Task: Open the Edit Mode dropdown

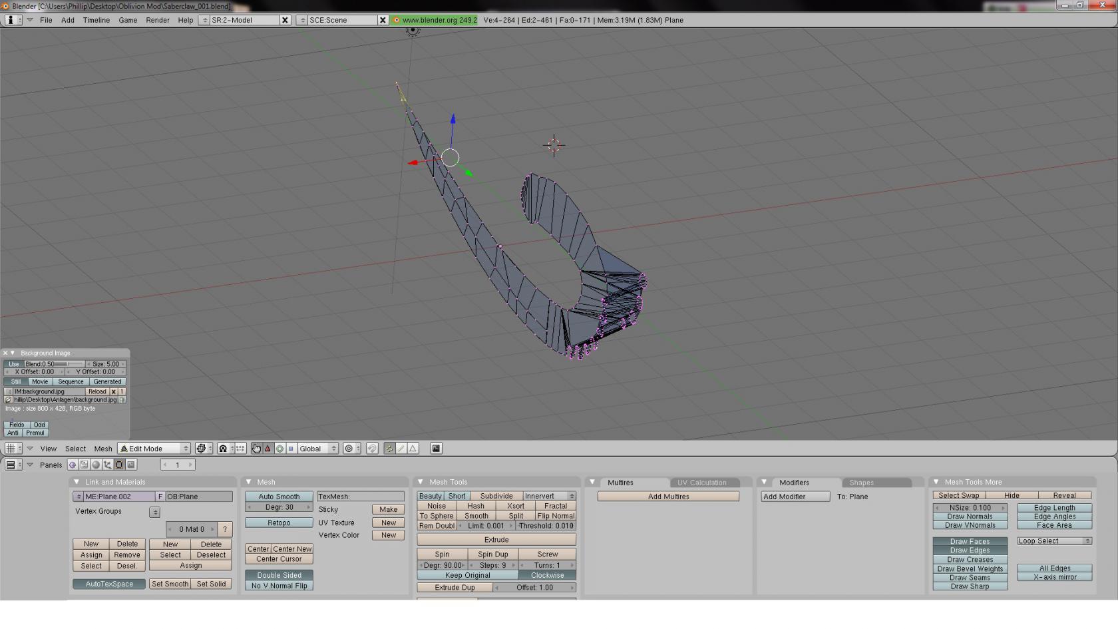Action: (x=154, y=449)
